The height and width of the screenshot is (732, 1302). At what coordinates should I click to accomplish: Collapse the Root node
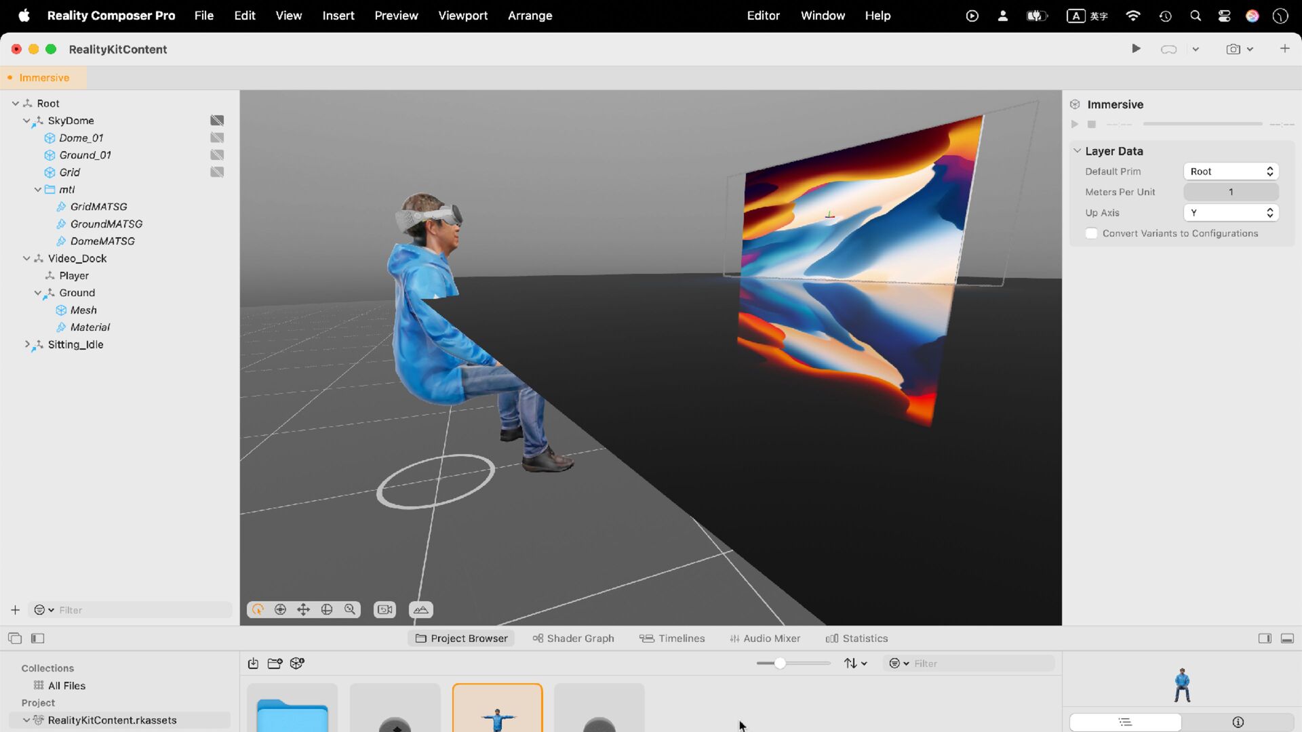(x=15, y=104)
